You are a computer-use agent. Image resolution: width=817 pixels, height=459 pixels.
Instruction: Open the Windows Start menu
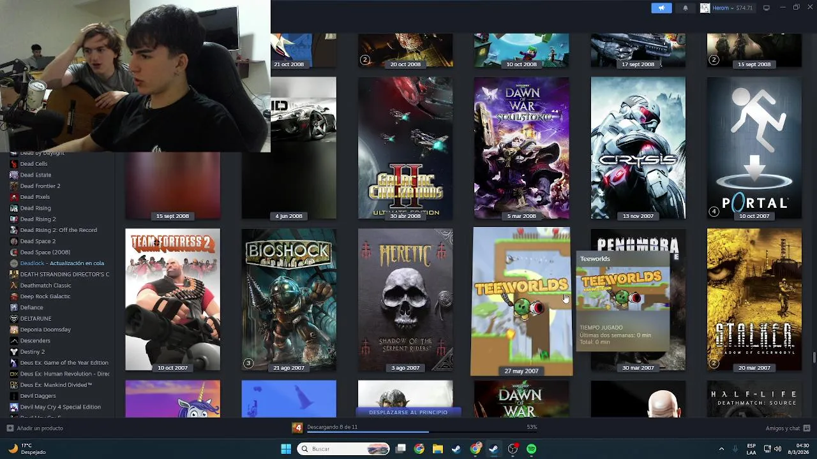(286, 449)
